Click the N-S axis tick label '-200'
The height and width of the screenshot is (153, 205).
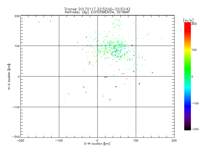(16, 137)
